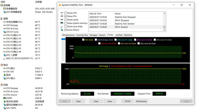Image resolution: width=197 pixels, height=112 pixels.
Task: Click the 电池充/放电 row icon
Action: (5, 101)
